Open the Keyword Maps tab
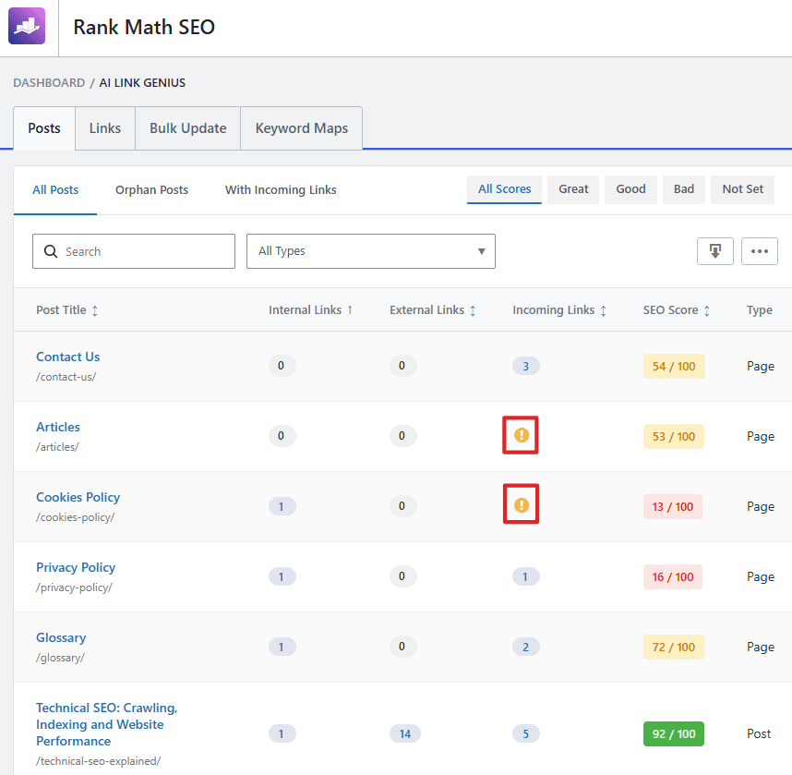792x775 pixels. pos(302,128)
